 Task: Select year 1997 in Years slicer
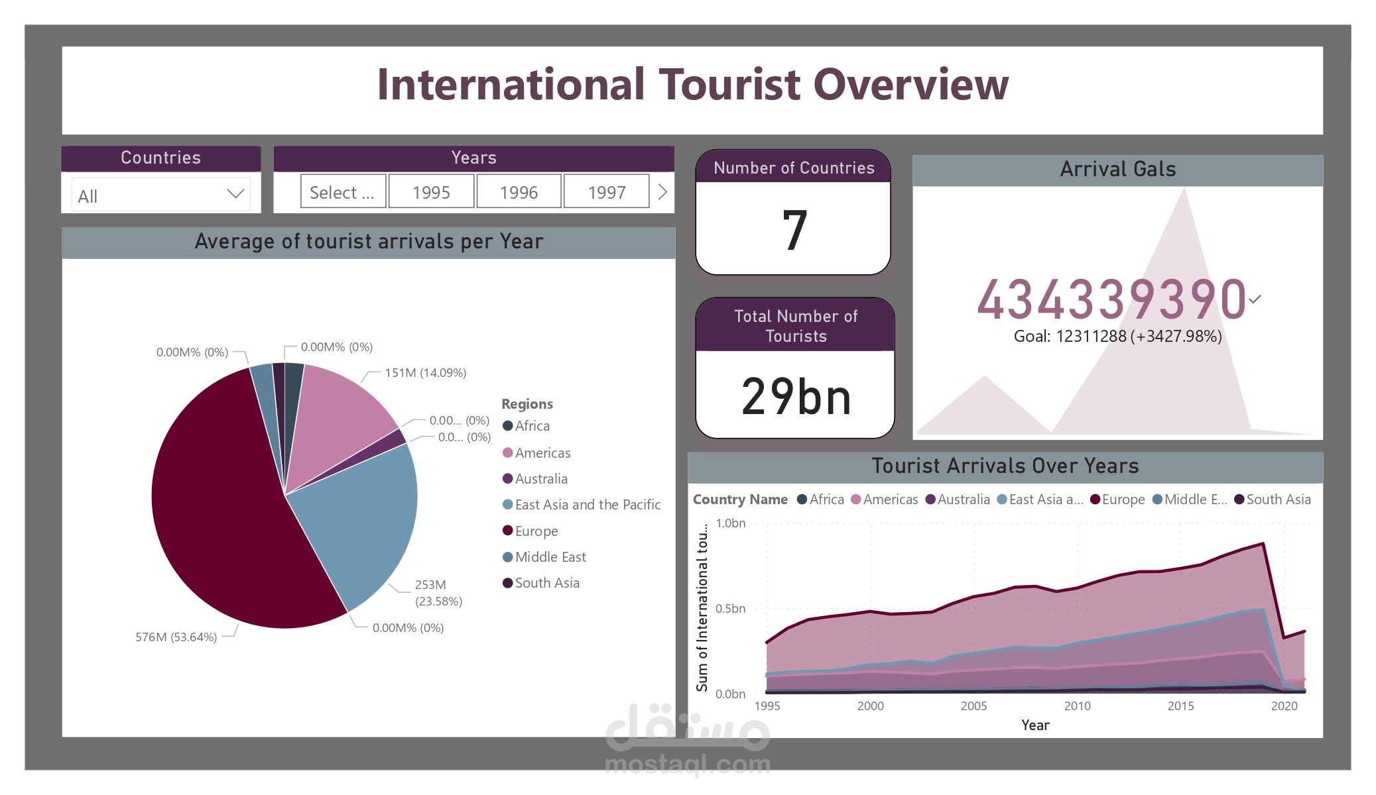click(606, 192)
